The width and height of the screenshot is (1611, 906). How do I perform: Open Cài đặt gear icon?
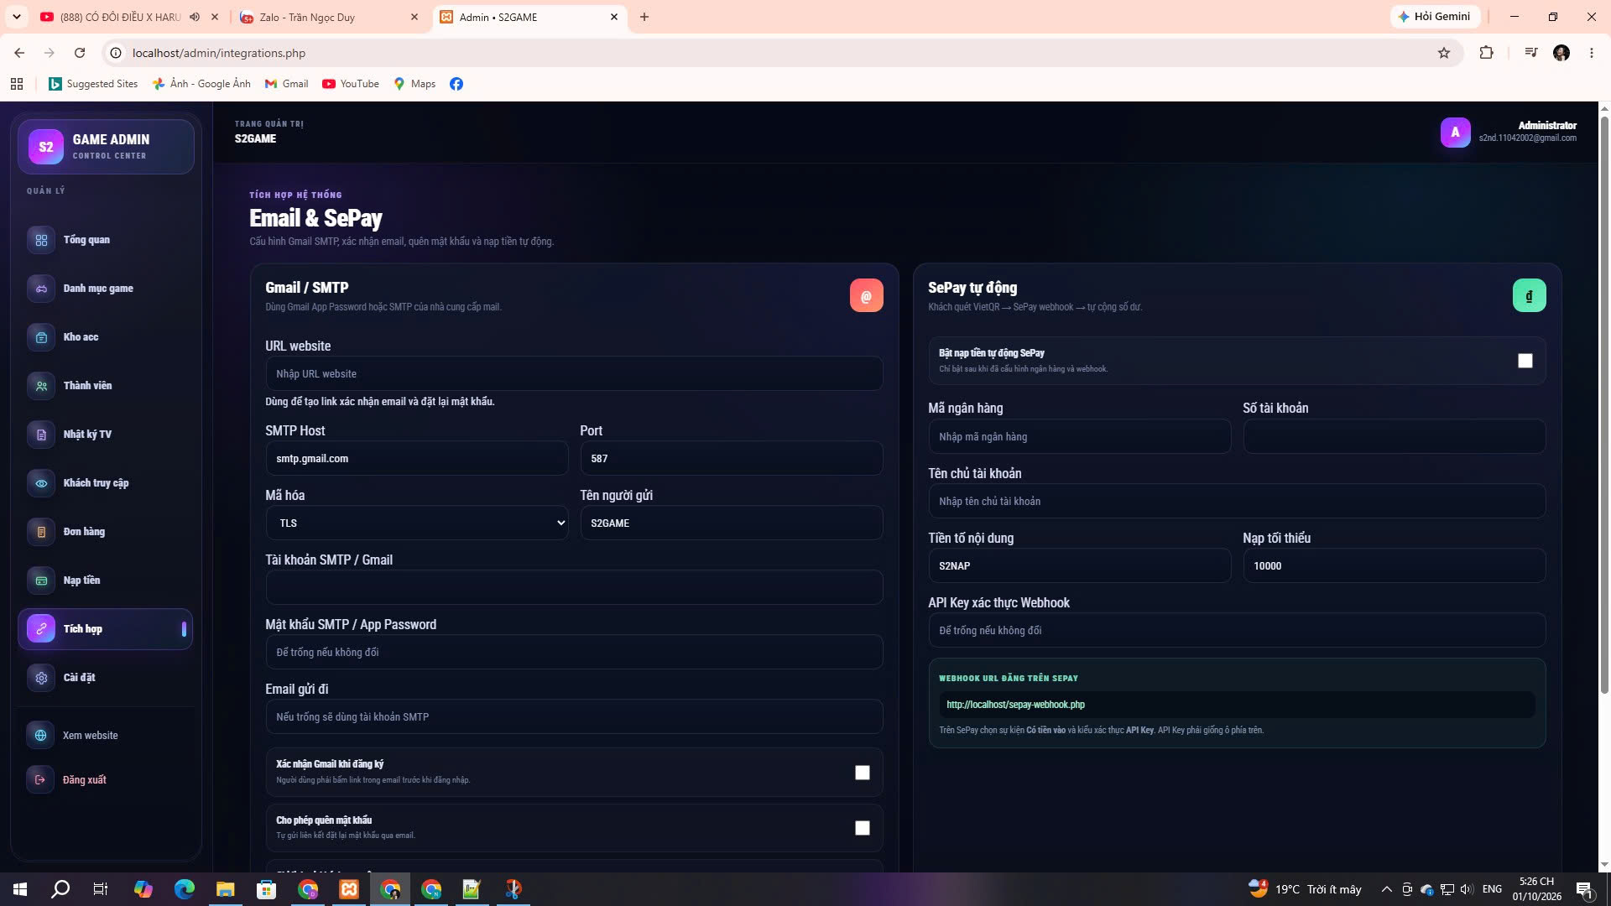click(x=41, y=678)
